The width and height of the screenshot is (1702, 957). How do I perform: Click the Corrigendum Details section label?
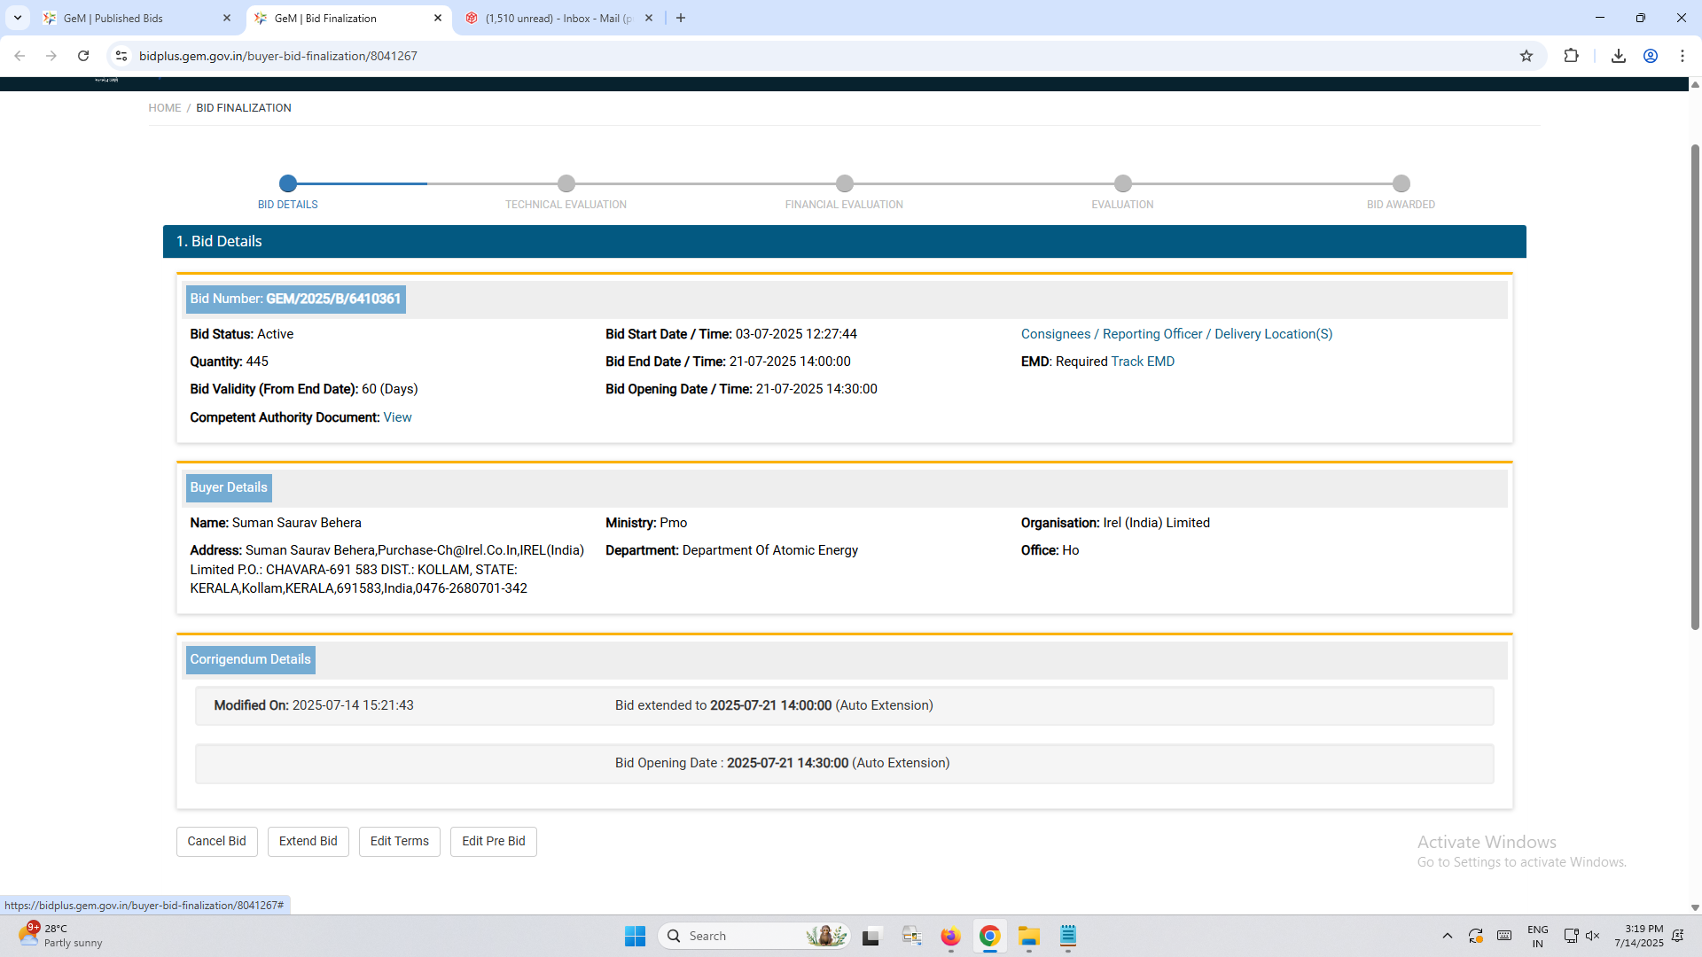(251, 659)
